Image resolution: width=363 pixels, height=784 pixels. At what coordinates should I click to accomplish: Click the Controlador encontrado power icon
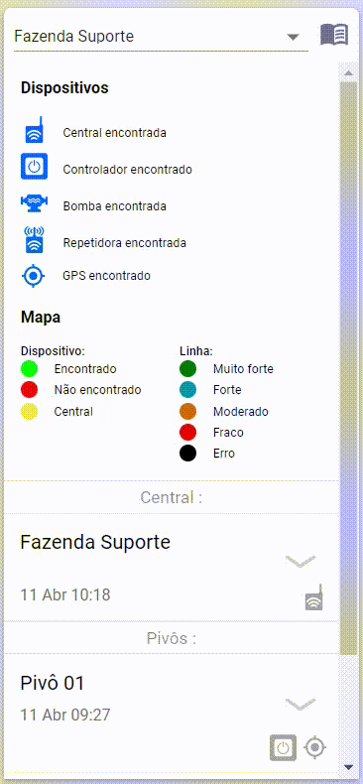click(x=34, y=166)
